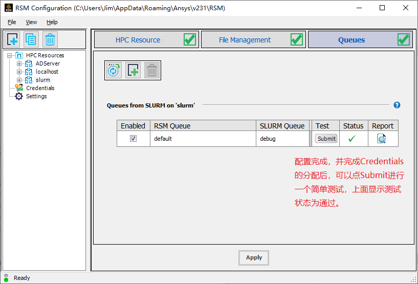Click the Report column header
Image resolution: width=418 pixels, height=284 pixels.
coord(383,125)
